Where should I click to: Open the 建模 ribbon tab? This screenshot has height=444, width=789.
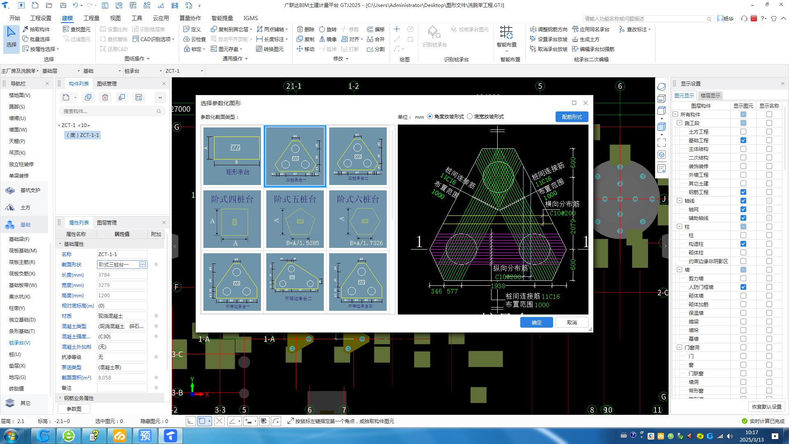point(67,18)
